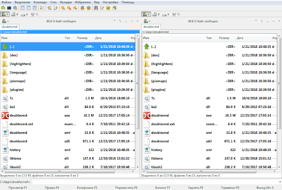
Task: Select drive d in right panel
Action: tap(156, 14)
